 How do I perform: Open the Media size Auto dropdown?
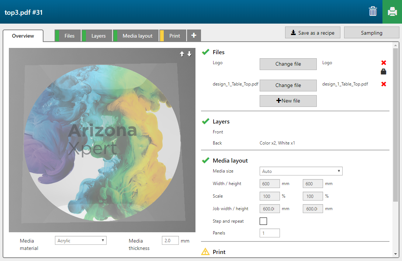coord(301,171)
